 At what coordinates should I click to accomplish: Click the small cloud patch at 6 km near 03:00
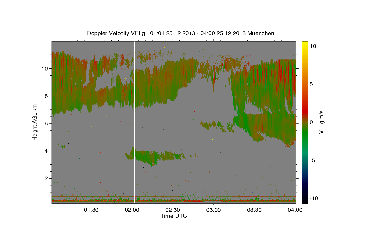click(217, 126)
